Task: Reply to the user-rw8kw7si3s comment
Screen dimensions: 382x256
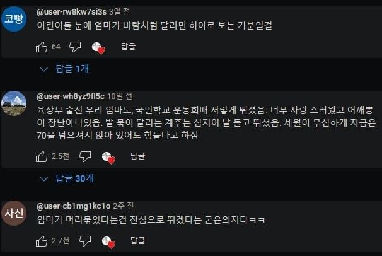Action: [128, 46]
